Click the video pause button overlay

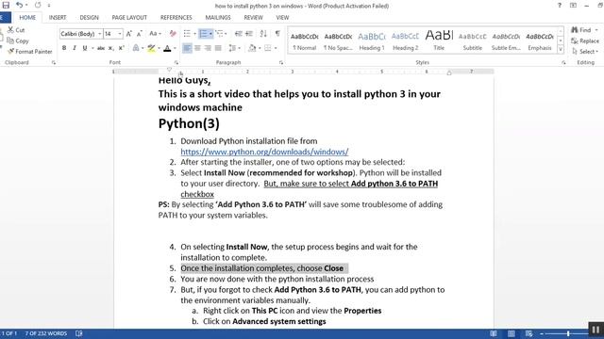click(x=596, y=330)
